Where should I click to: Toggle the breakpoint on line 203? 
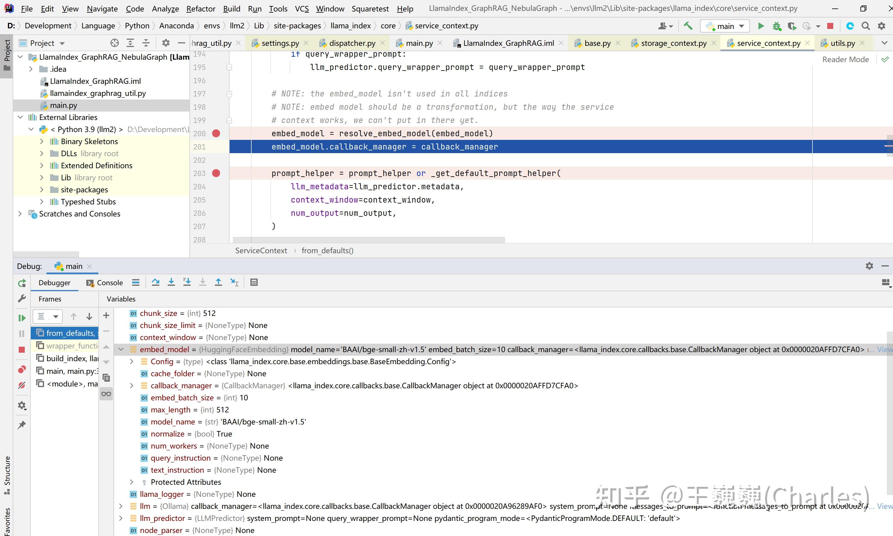(x=216, y=173)
